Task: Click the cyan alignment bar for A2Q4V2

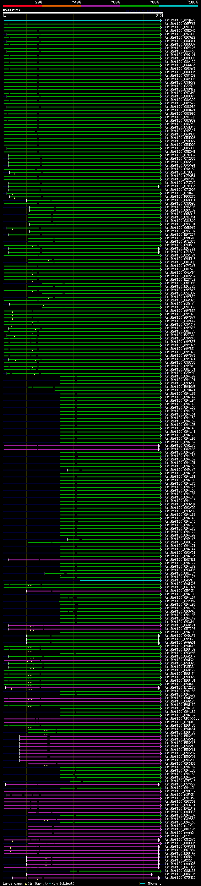Action: click(x=83, y=20)
